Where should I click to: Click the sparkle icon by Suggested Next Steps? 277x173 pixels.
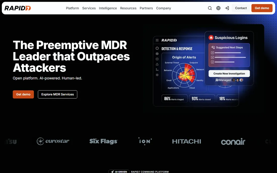[213, 47]
